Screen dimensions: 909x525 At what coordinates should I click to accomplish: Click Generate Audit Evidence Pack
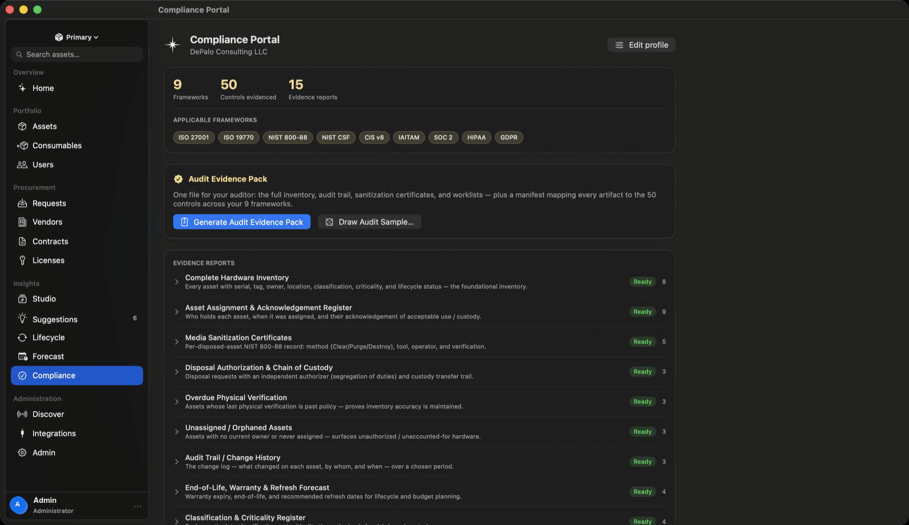tap(242, 222)
